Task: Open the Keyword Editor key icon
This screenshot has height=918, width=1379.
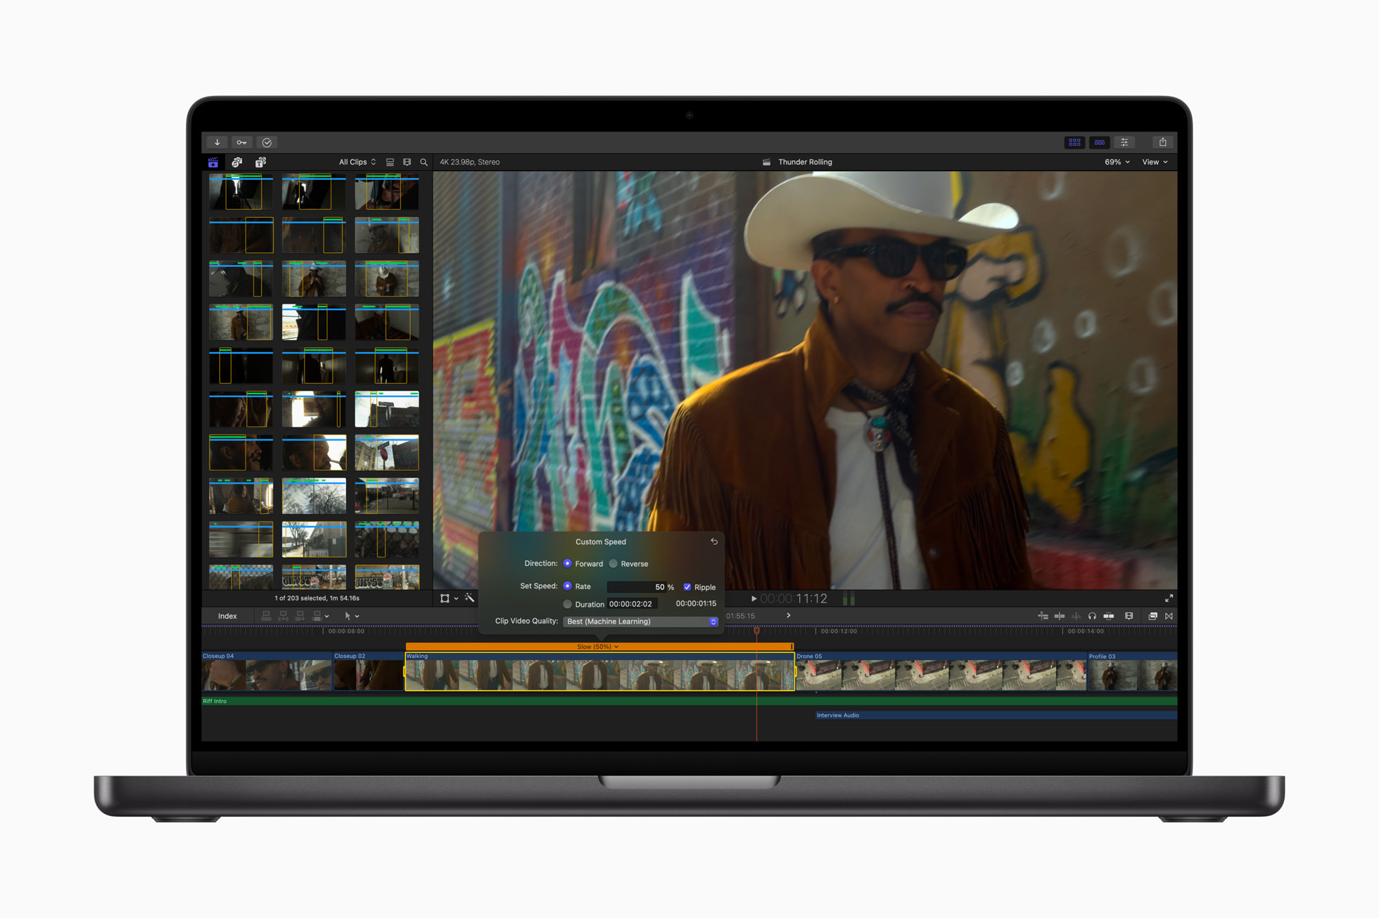Action: [242, 142]
